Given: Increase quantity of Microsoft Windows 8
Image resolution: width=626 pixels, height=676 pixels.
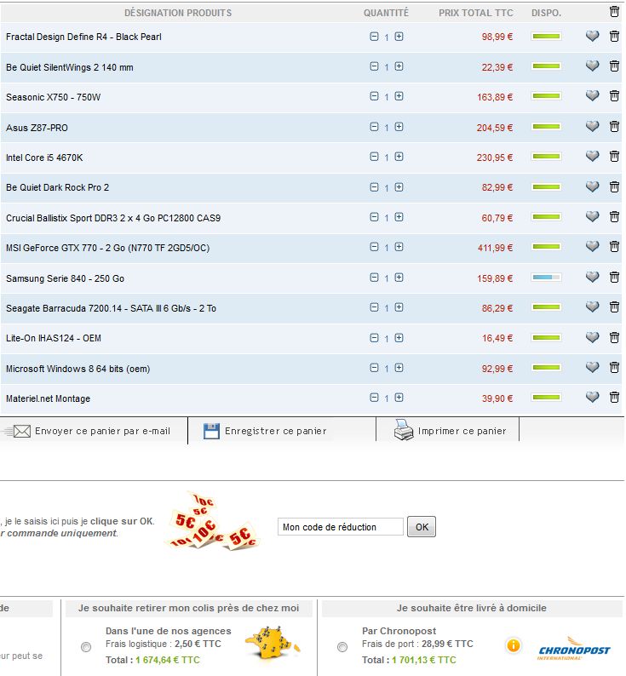Looking at the screenshot, I should click(x=399, y=367).
